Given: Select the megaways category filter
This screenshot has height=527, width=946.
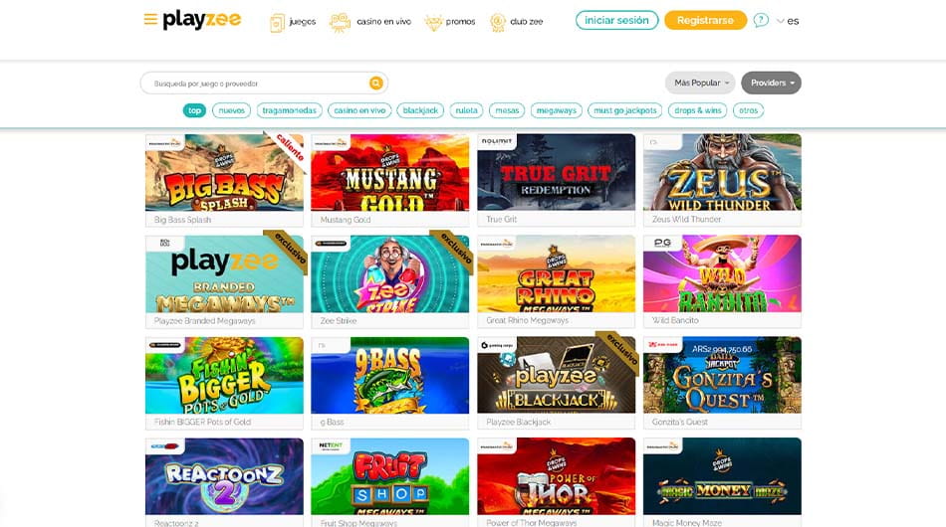Looking at the screenshot, I should tap(557, 110).
